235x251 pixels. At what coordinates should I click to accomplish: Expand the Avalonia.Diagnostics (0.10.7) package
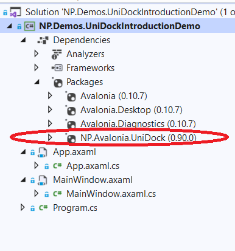coord(50,123)
